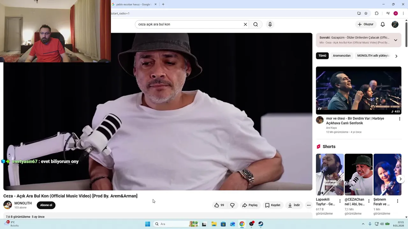Open the three-dot more actions below video

click(x=309, y=205)
